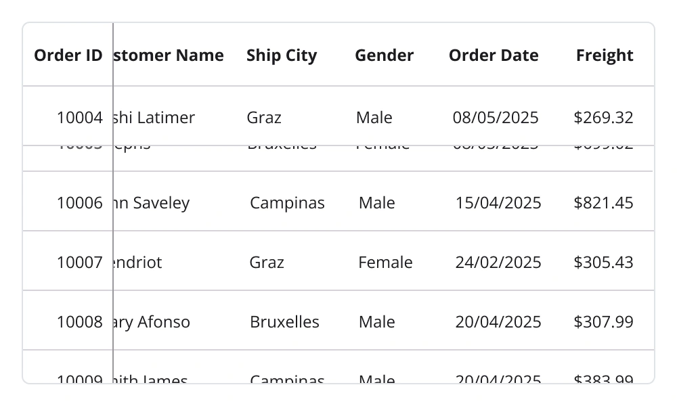Click the Gender column header

coord(384,55)
